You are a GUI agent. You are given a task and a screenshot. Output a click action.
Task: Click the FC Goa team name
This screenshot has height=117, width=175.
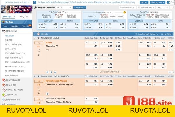(x=49, y=42)
